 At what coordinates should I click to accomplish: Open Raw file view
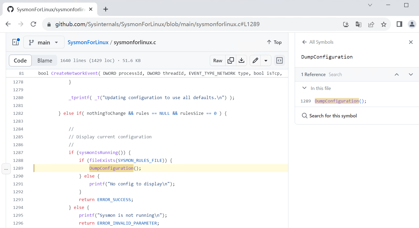tap(218, 60)
